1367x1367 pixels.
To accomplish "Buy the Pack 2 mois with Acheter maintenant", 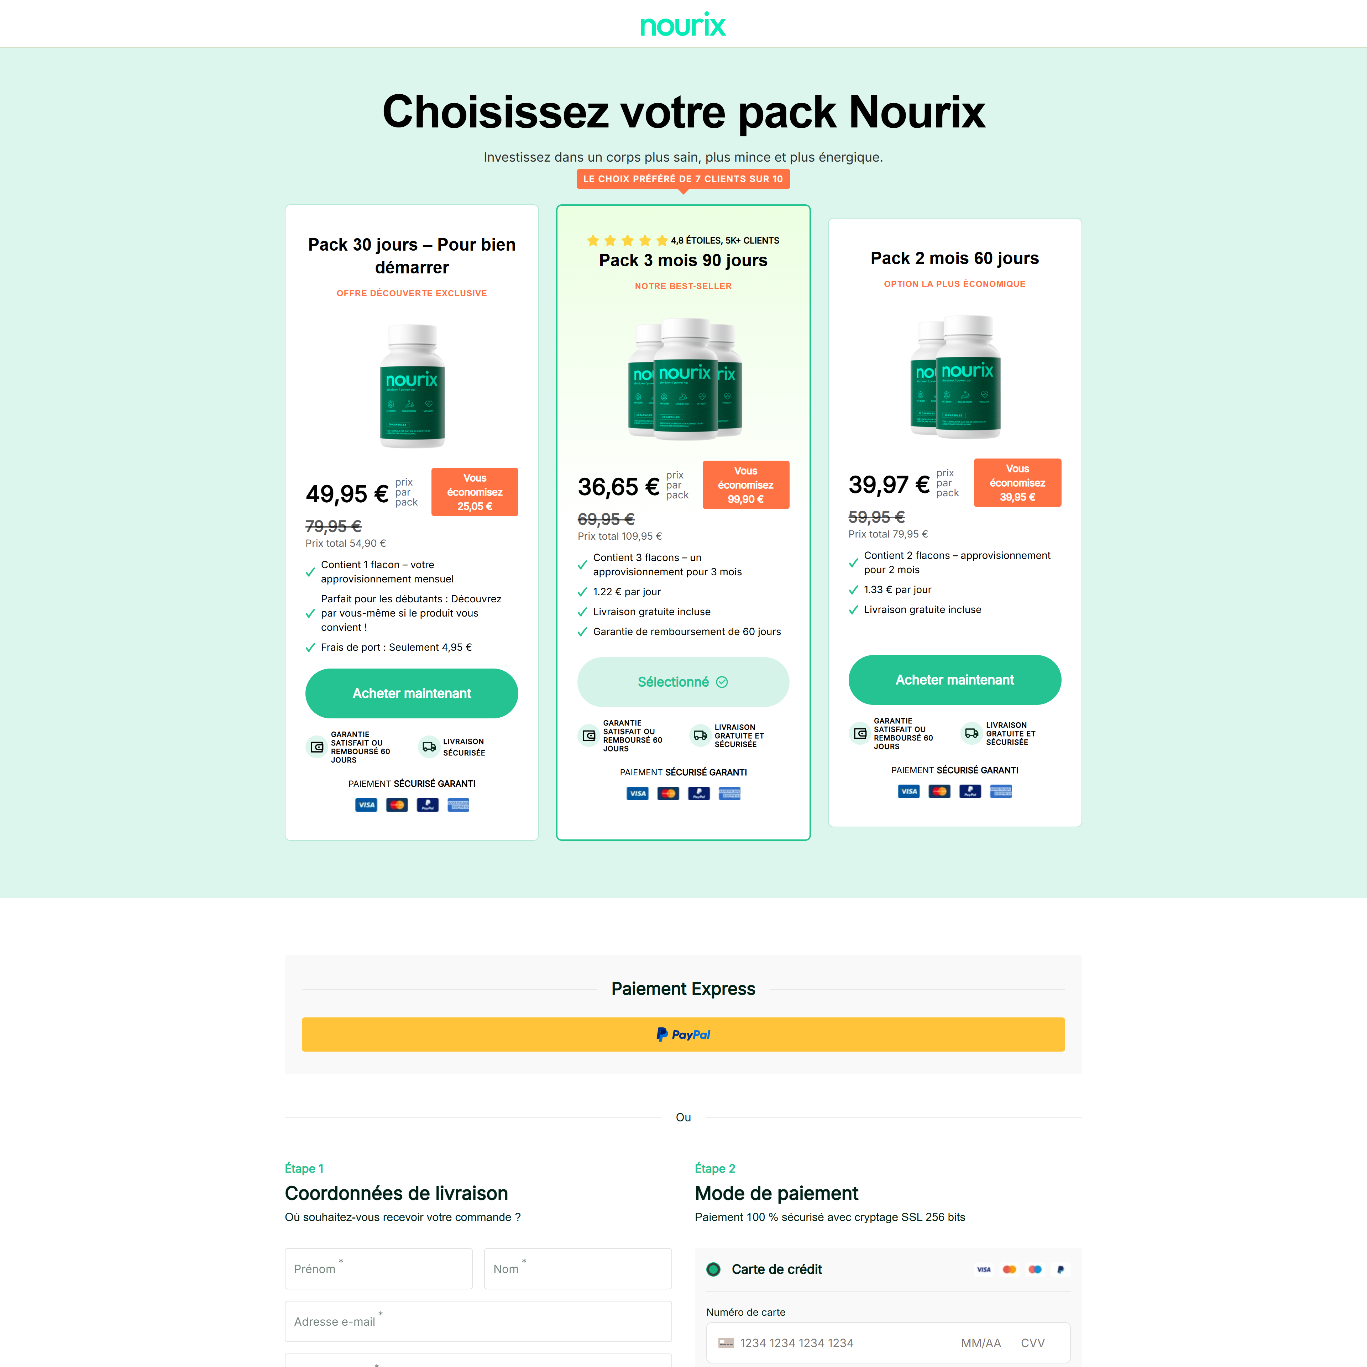I will [954, 680].
